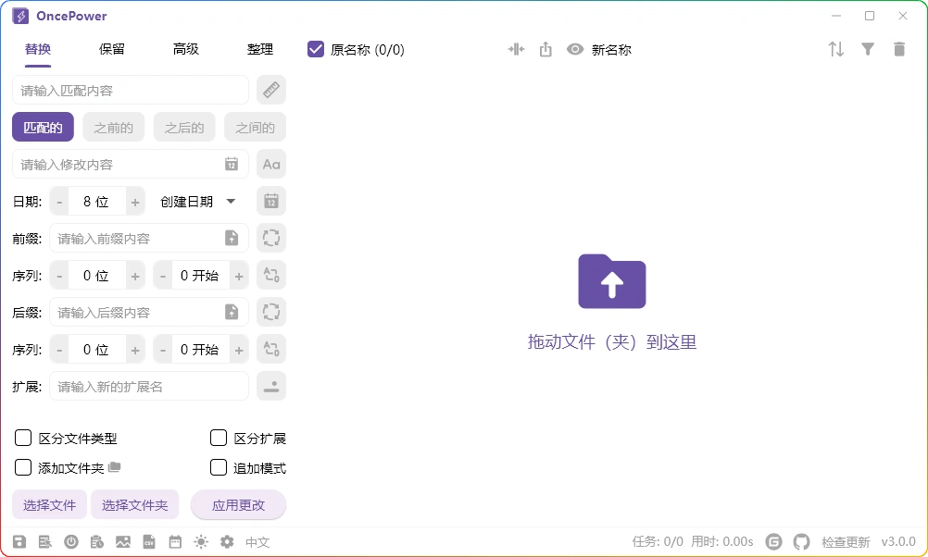
Task: Uncheck the 原名称 checkbox
Action: [315, 49]
